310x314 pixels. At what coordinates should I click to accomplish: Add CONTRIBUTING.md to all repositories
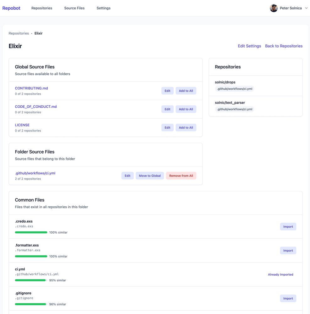tap(186, 91)
